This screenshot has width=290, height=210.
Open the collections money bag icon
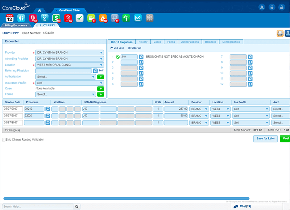click(103, 18)
